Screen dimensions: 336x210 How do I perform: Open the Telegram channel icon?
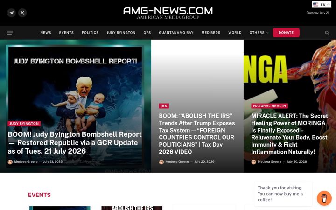11,13
